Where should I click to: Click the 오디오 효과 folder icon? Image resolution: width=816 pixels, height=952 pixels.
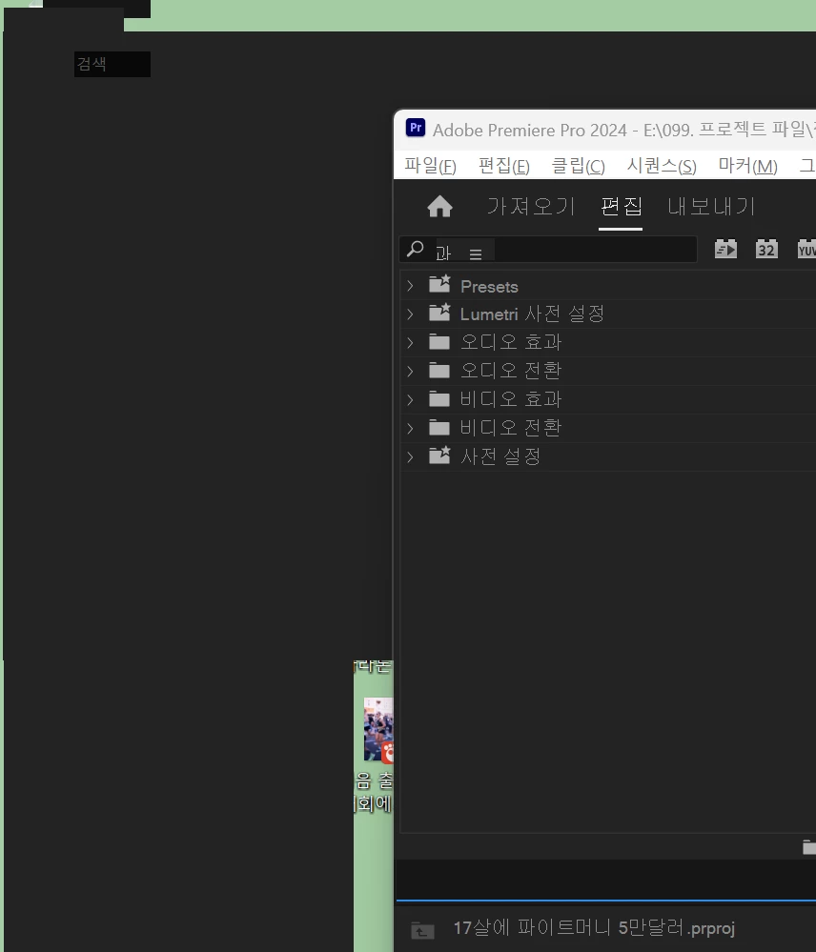439,342
